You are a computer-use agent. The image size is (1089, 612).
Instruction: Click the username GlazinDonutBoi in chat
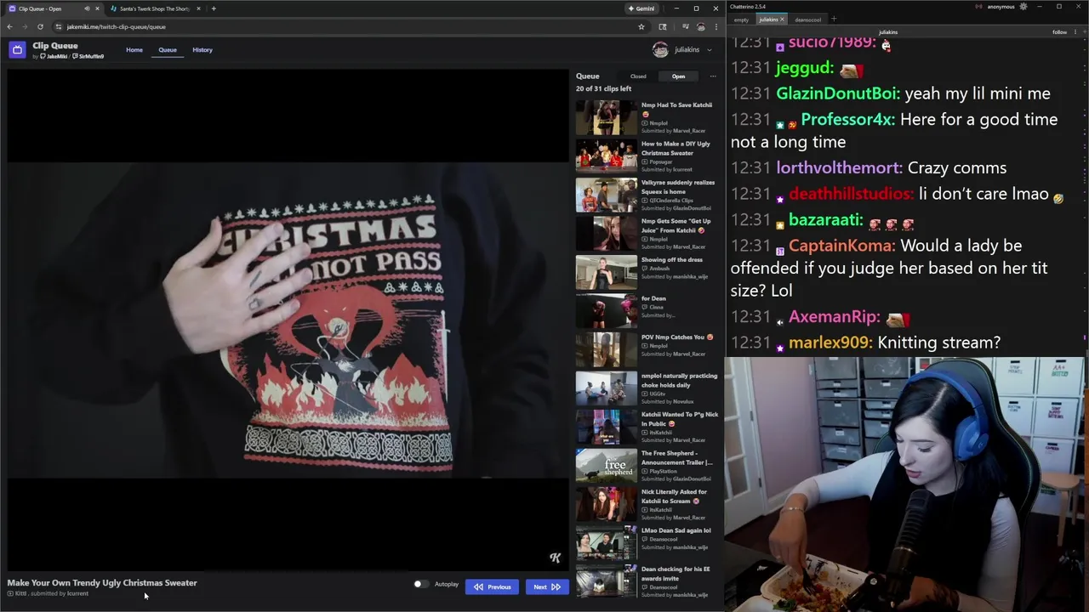tap(838, 93)
